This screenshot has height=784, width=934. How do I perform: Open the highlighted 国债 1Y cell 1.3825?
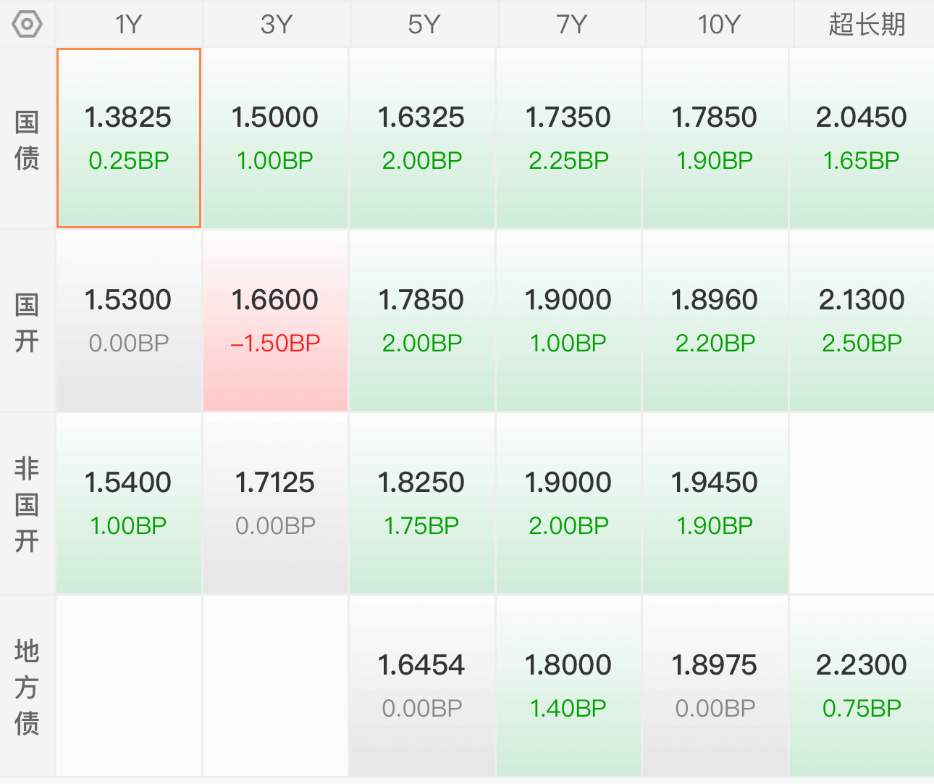pyautogui.click(x=129, y=138)
